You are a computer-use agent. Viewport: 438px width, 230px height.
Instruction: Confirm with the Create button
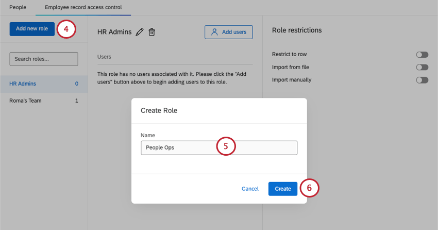283,189
